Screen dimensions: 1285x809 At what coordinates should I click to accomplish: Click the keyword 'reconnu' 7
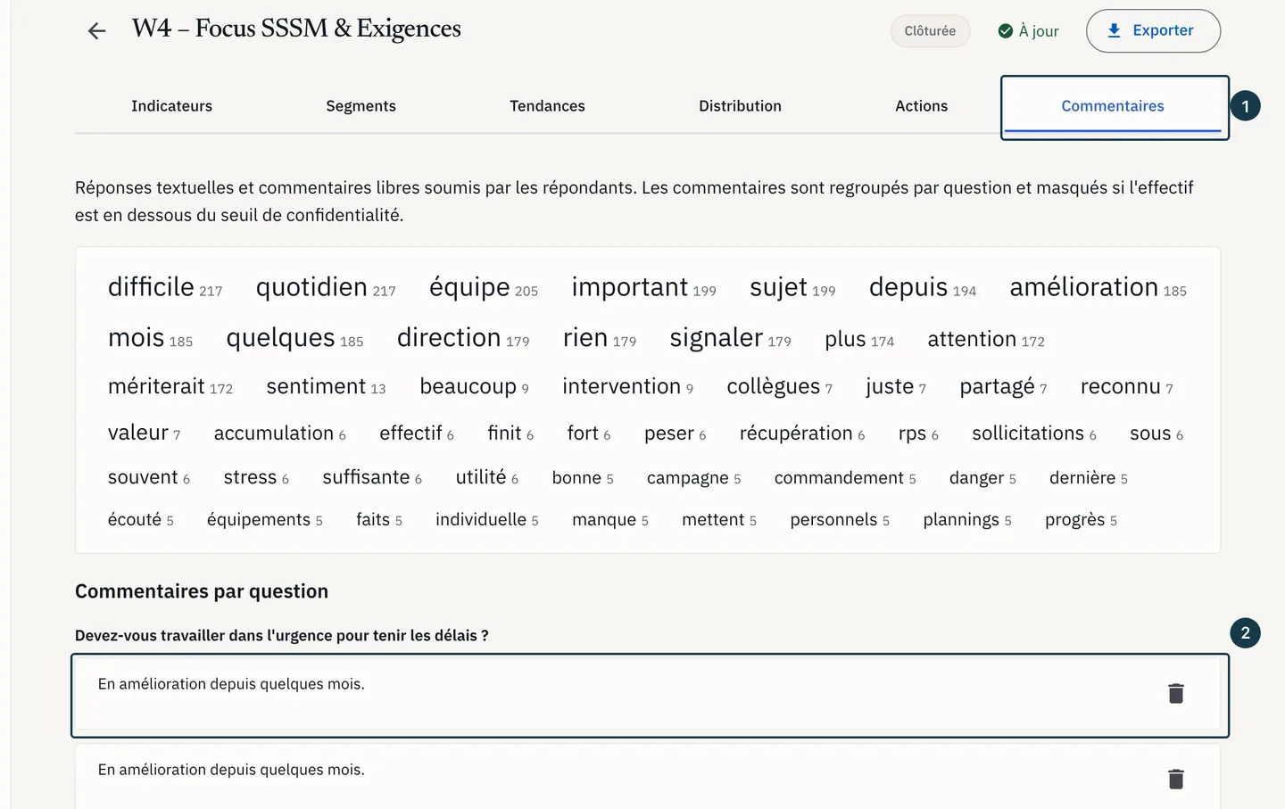coord(1126,386)
